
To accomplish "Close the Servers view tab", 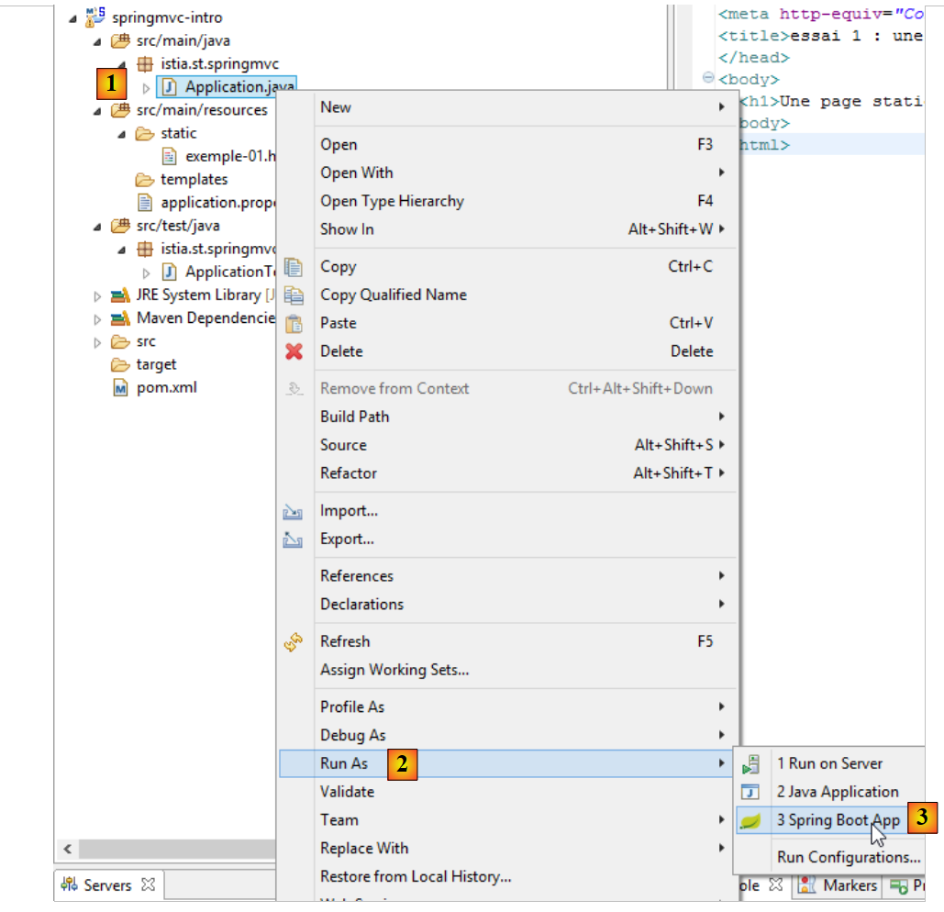I will tap(148, 885).
